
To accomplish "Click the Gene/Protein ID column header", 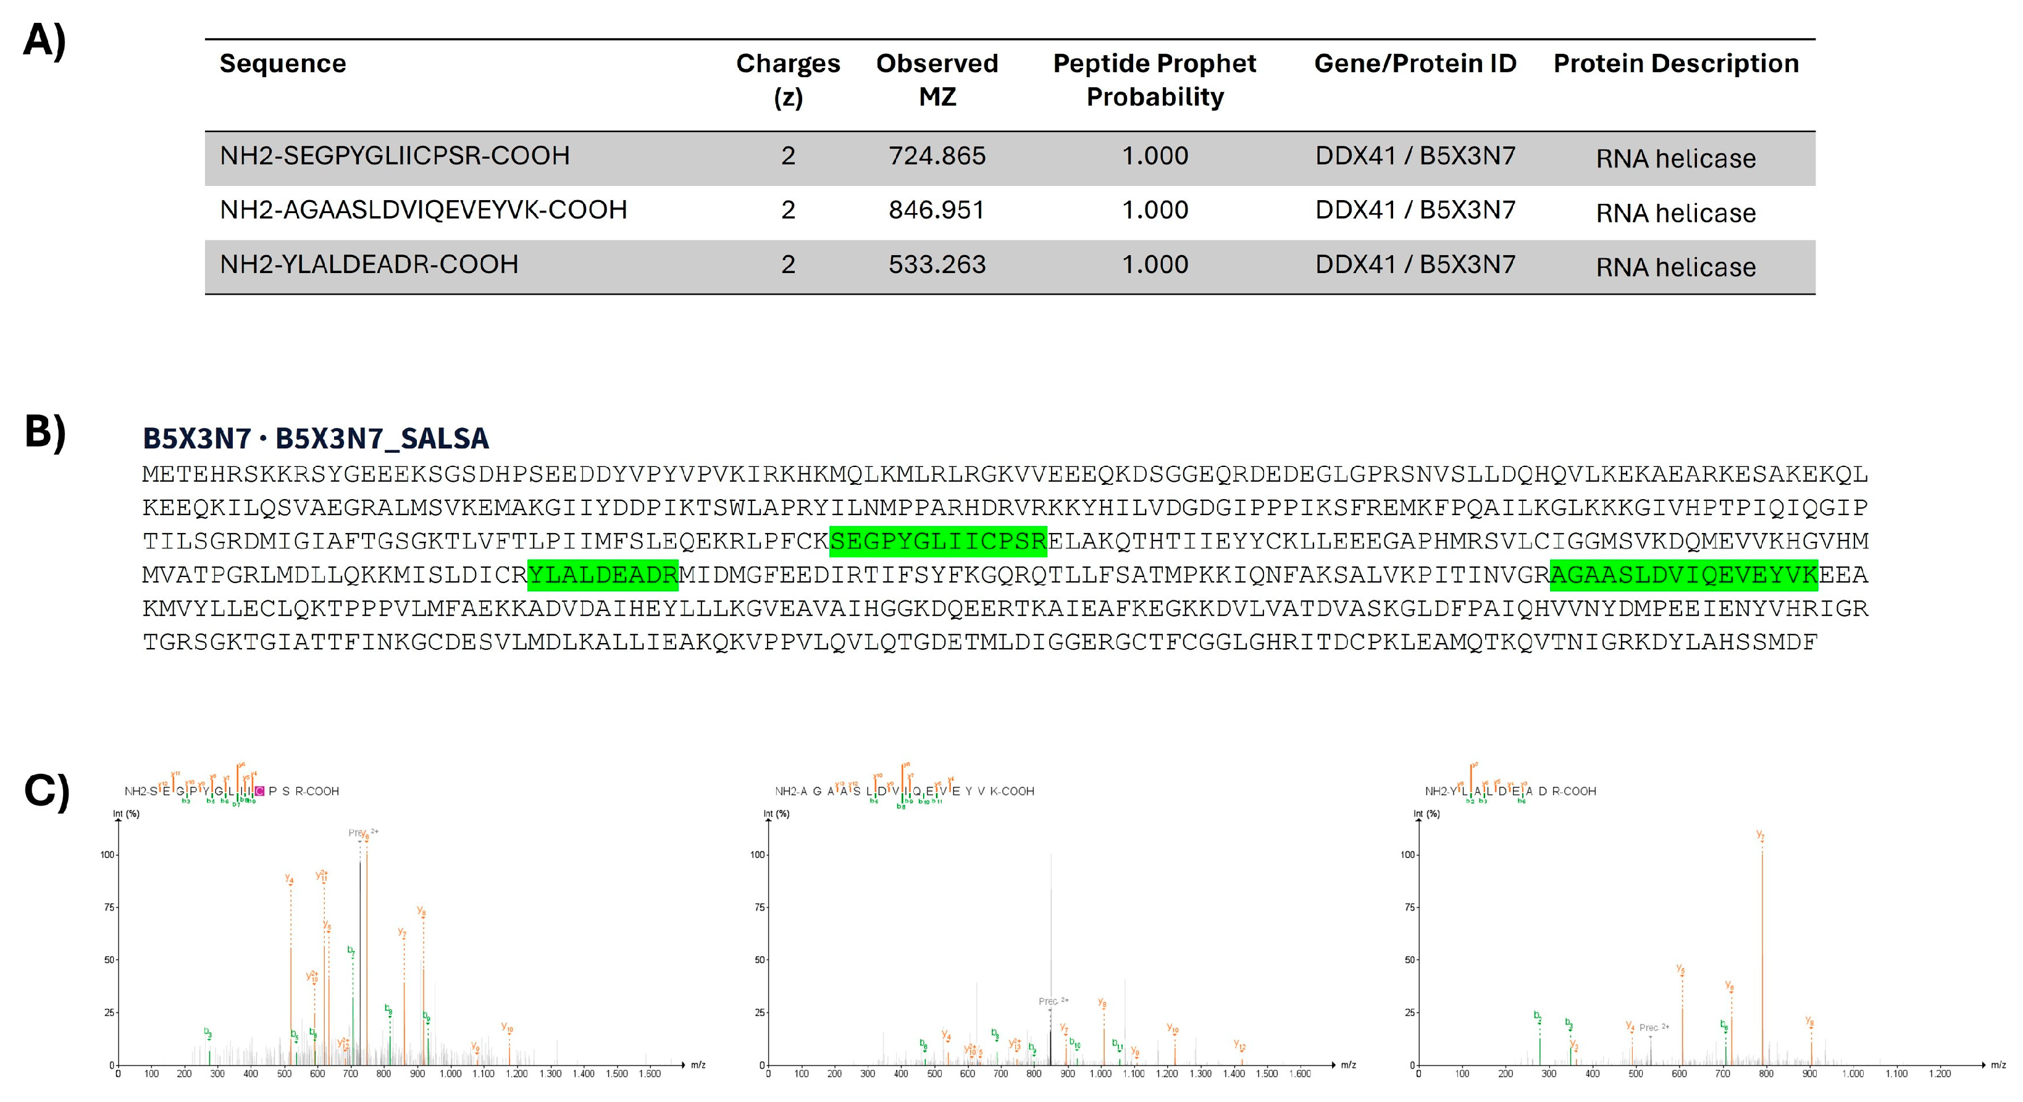I will (x=1415, y=63).
